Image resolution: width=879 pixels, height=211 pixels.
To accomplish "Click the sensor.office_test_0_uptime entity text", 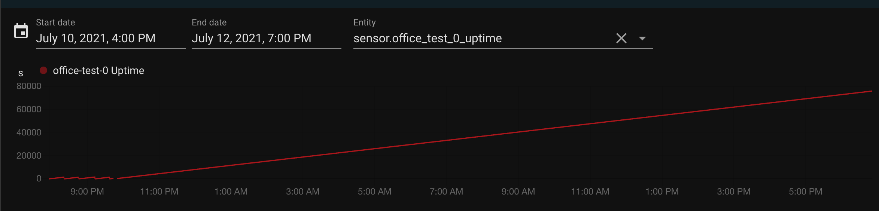I will [x=428, y=38].
